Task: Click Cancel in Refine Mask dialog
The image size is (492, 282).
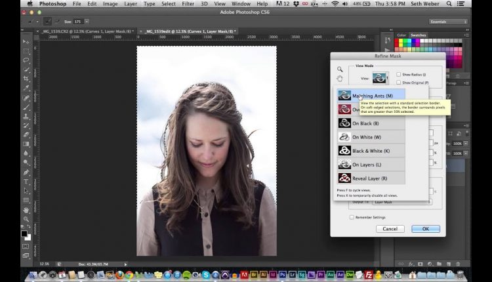Action: click(x=390, y=229)
